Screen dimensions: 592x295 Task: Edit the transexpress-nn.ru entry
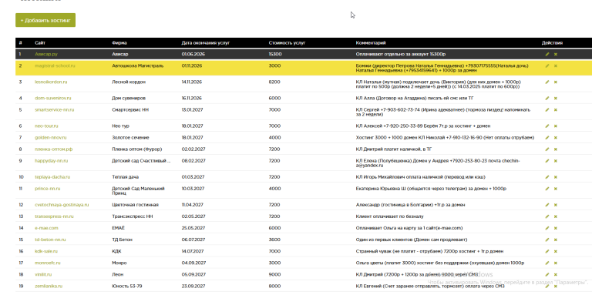click(x=547, y=217)
